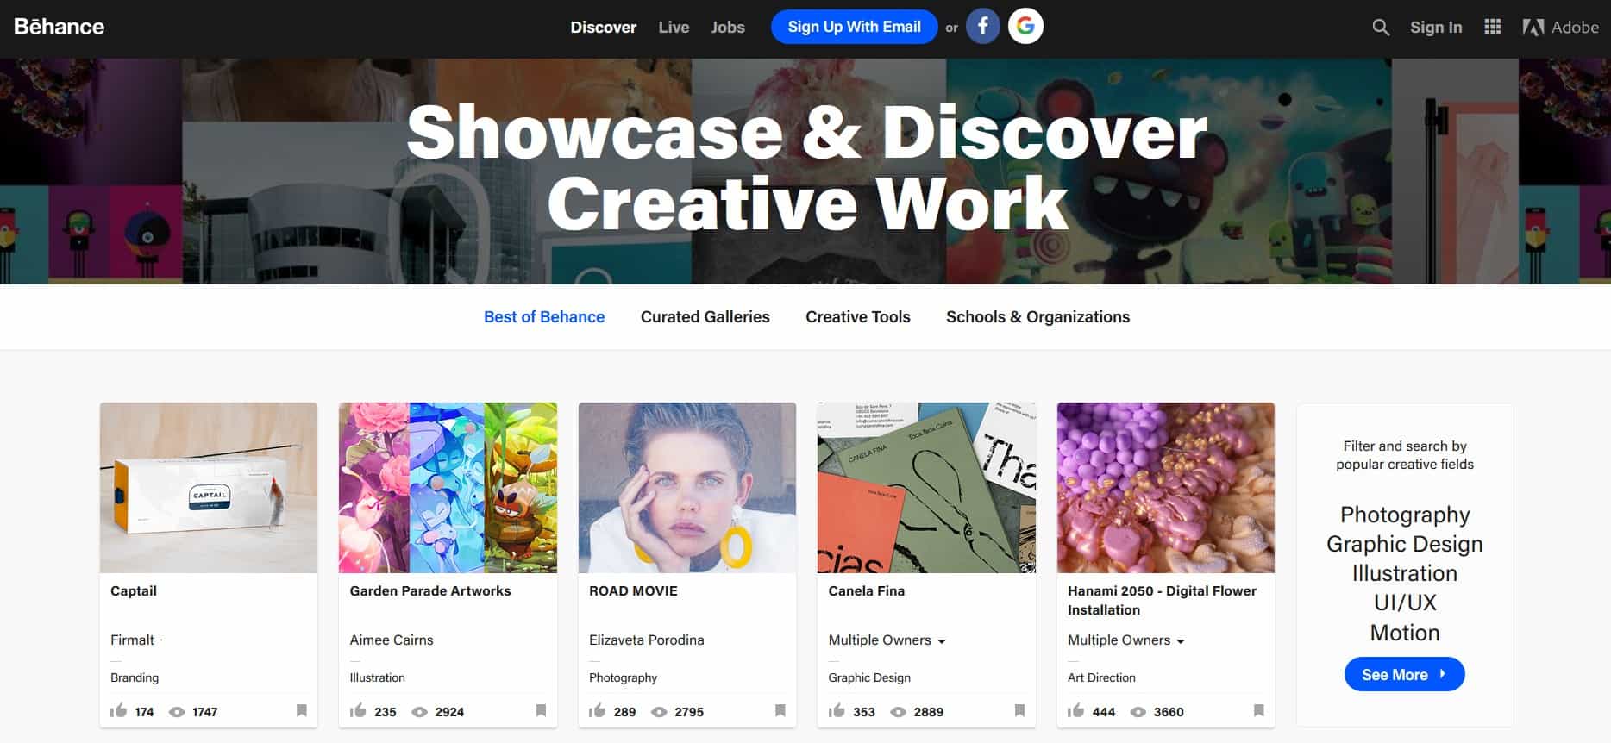Bookmark the Captail project
1611x743 pixels.
click(x=302, y=710)
